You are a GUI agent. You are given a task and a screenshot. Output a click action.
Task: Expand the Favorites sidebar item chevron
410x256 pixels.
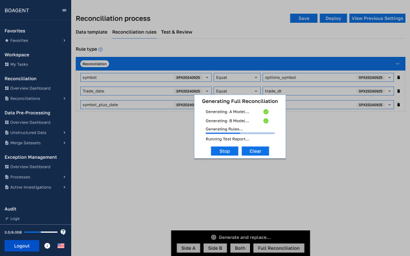(x=64, y=40)
